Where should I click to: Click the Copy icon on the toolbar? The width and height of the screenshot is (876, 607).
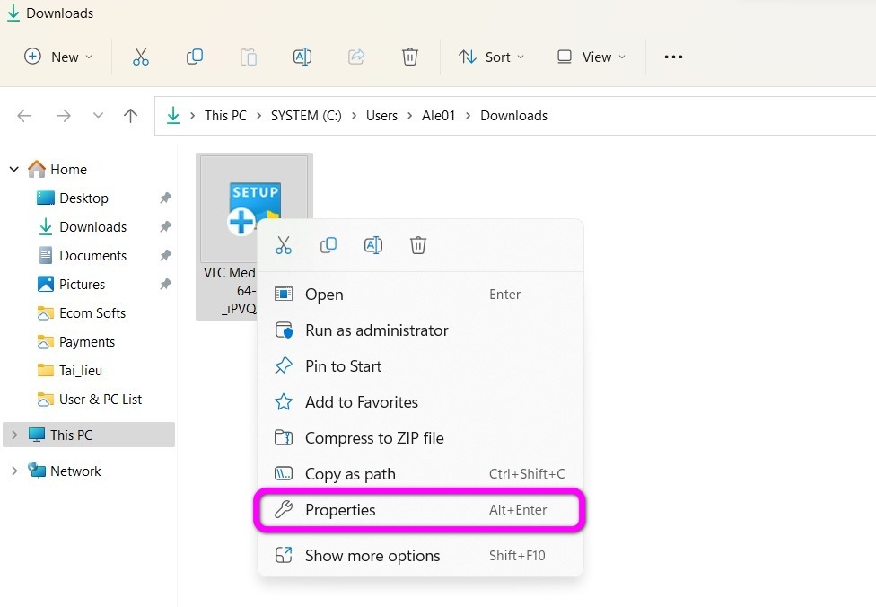point(195,57)
